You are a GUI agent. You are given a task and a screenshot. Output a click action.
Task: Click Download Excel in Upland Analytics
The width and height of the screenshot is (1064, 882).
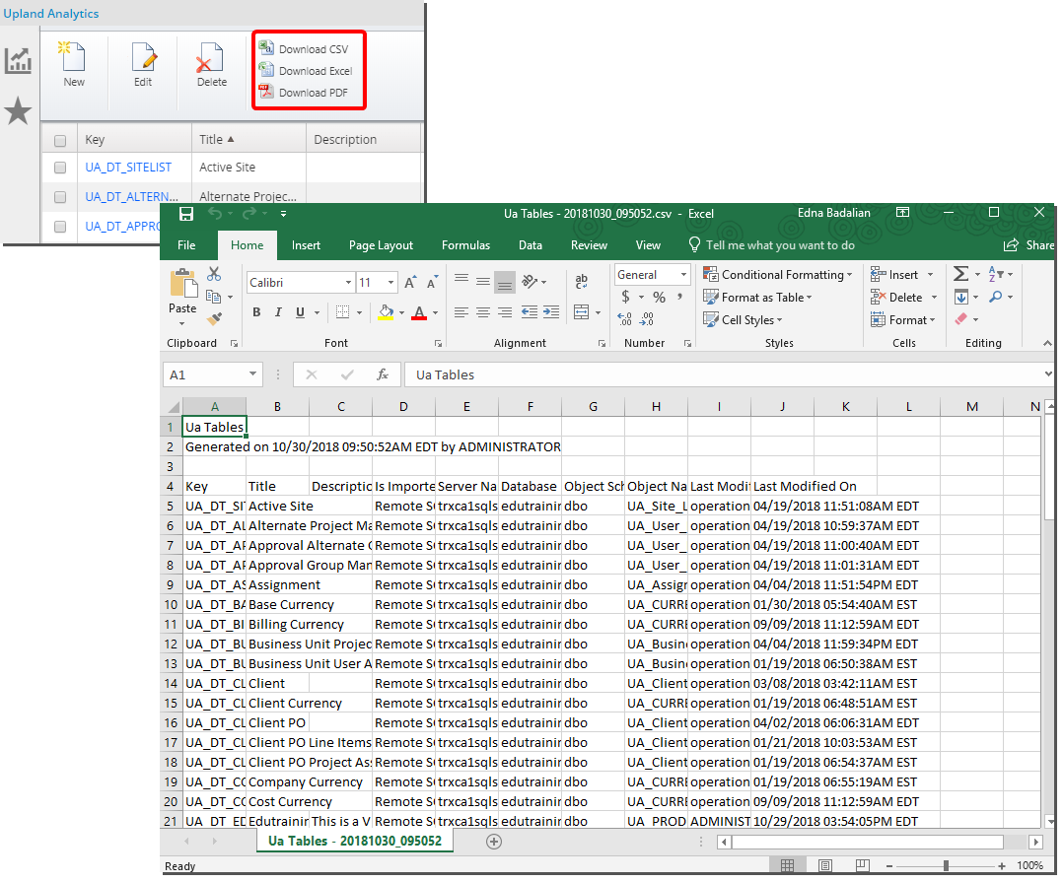[306, 71]
